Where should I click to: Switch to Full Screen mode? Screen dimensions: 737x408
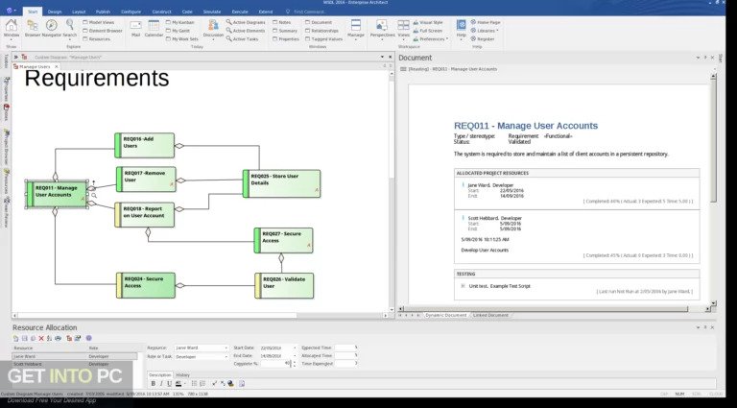(x=427, y=31)
